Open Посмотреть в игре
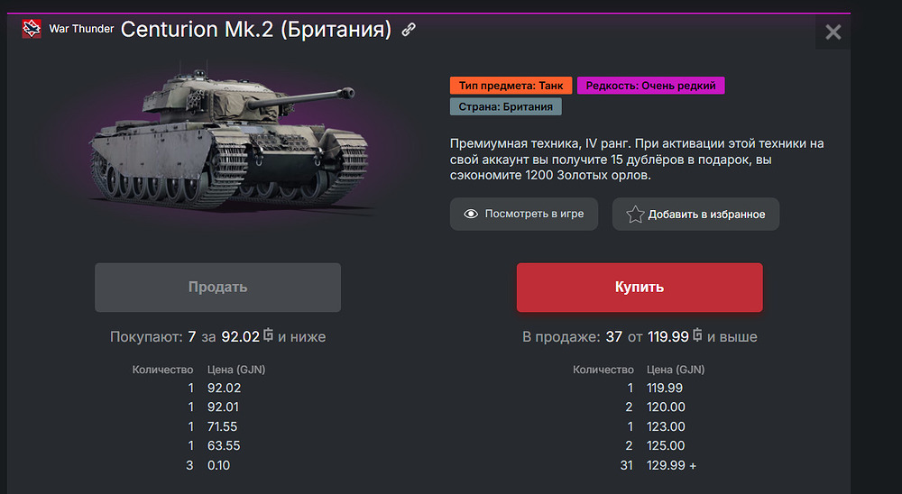 tap(524, 214)
